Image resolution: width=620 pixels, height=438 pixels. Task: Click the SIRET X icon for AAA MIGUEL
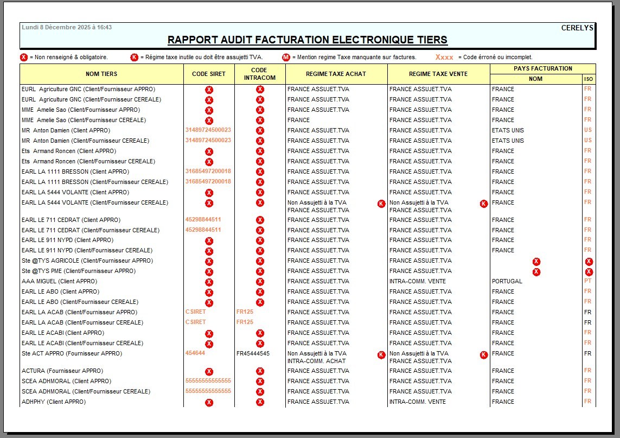[209, 282]
